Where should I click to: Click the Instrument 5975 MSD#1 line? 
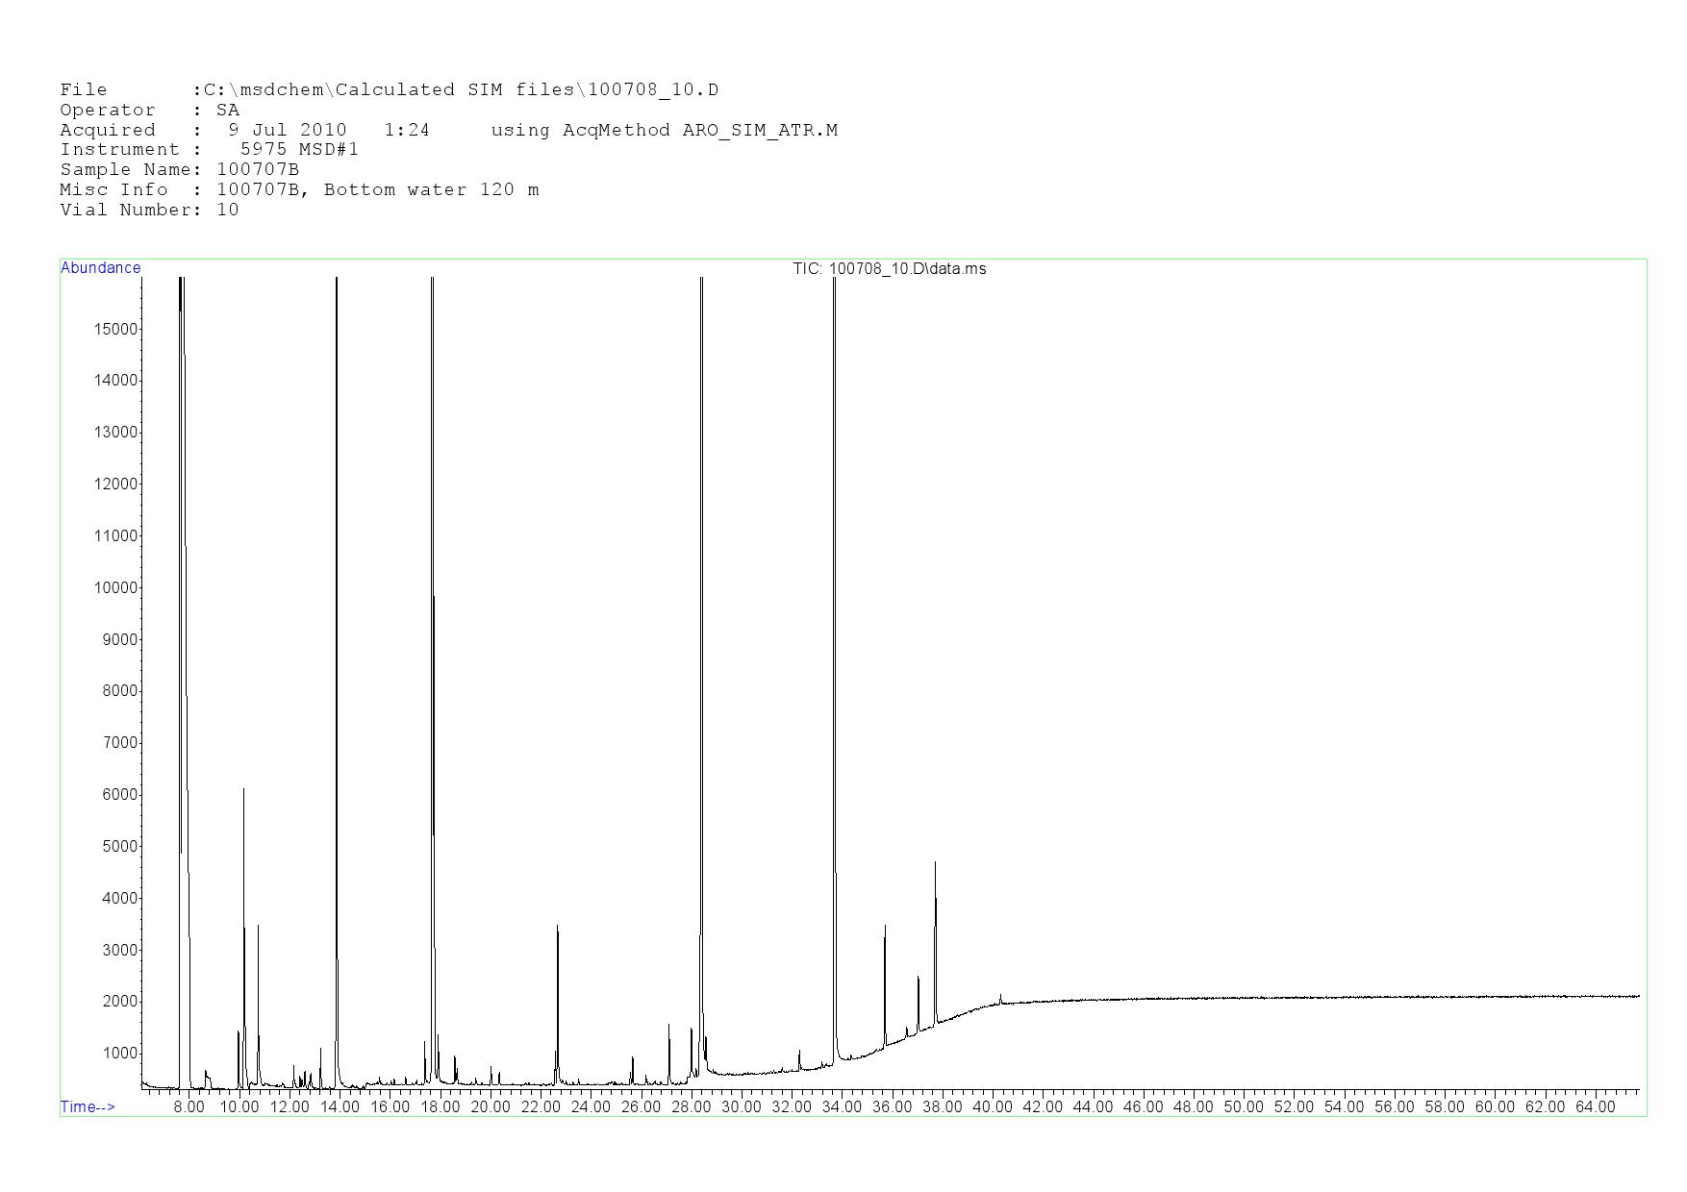click(209, 150)
